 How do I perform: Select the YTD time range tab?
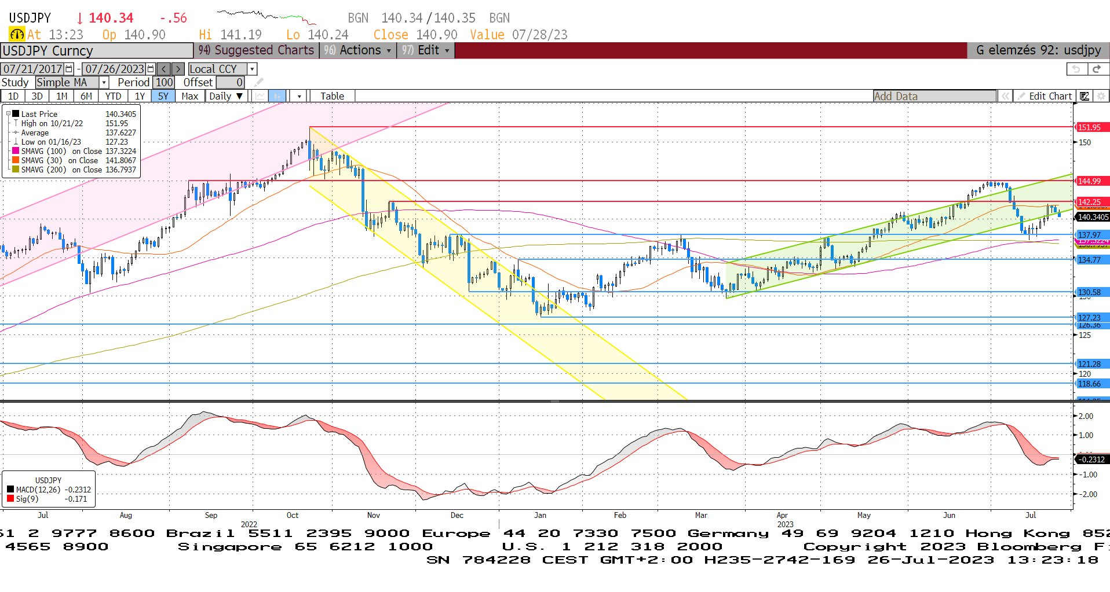click(x=113, y=96)
